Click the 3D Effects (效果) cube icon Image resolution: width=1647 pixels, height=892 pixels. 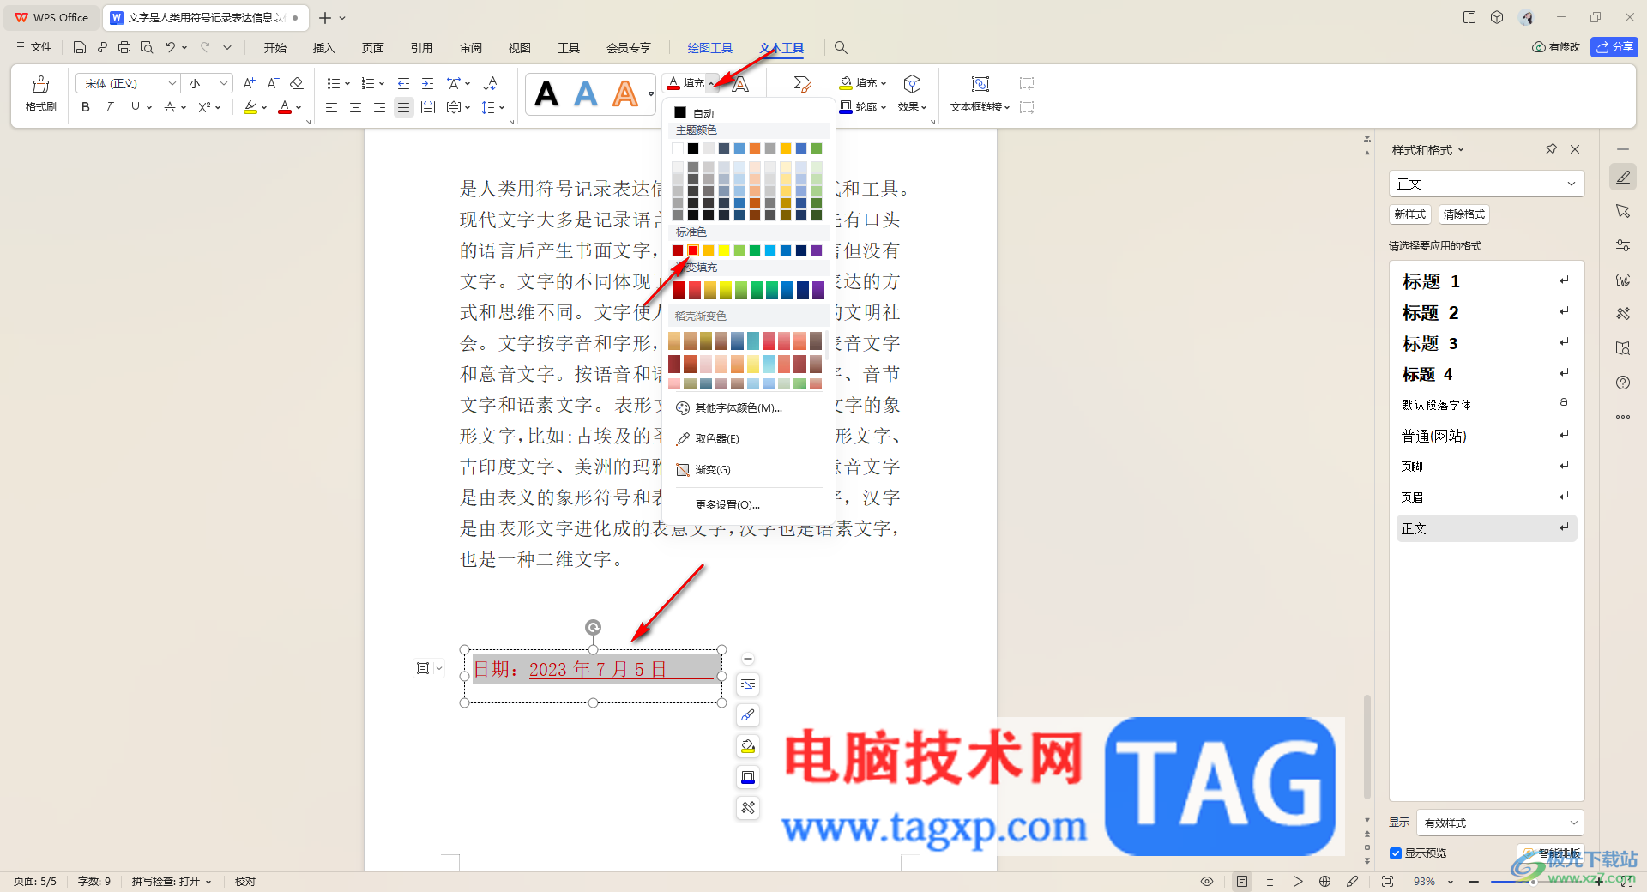pyautogui.click(x=912, y=83)
